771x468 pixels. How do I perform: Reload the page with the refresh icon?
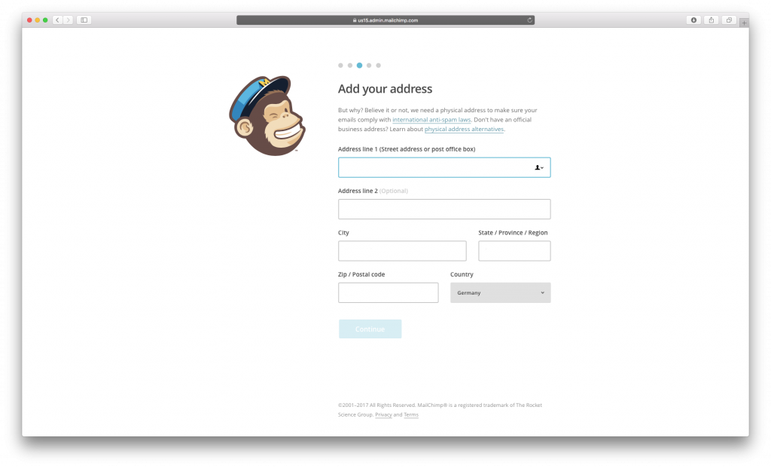pyautogui.click(x=529, y=20)
